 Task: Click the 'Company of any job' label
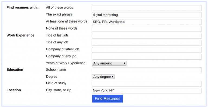[x=61, y=56]
